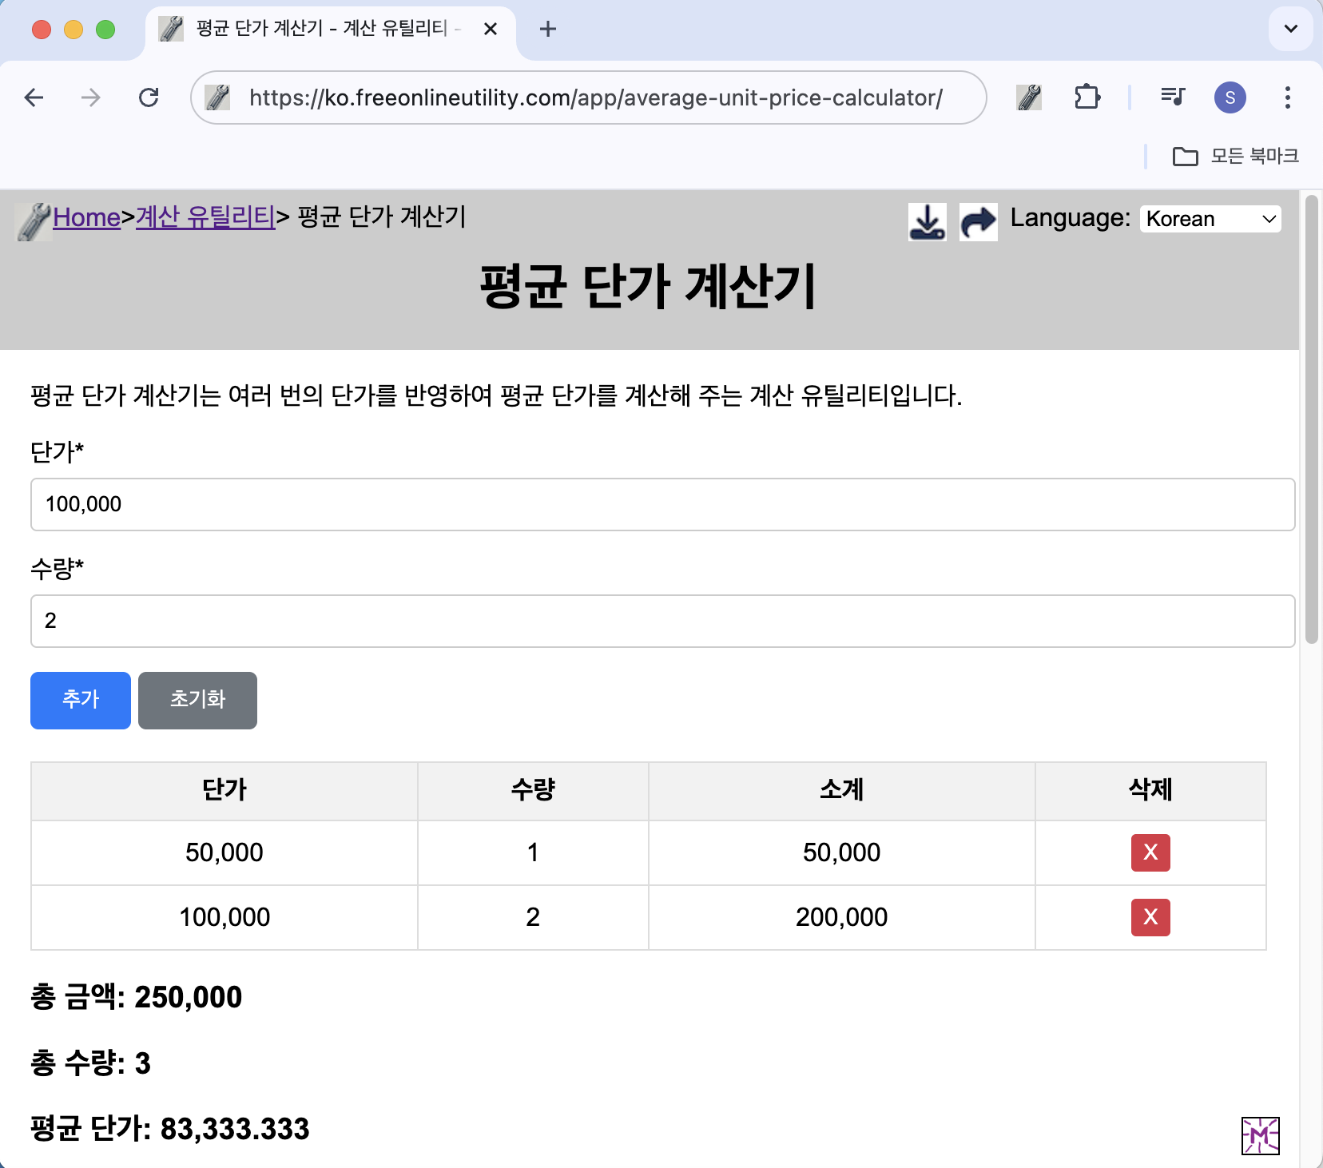This screenshot has width=1323, height=1168.
Task: Click the site favicon in address bar
Action: [x=217, y=97]
